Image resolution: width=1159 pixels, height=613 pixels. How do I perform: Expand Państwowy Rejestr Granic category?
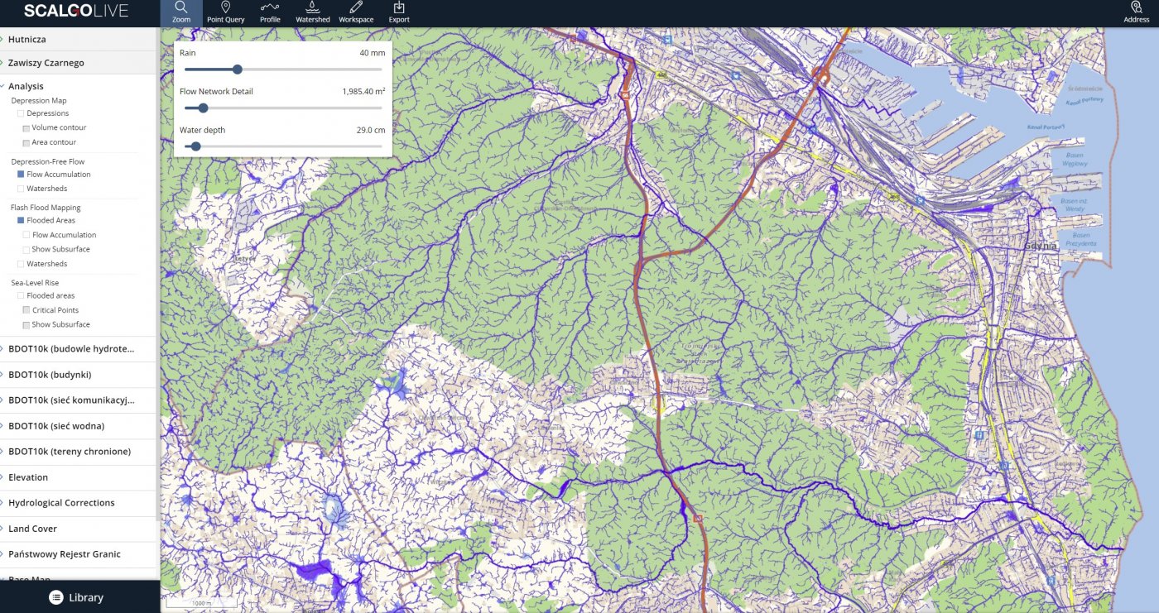pos(79,554)
